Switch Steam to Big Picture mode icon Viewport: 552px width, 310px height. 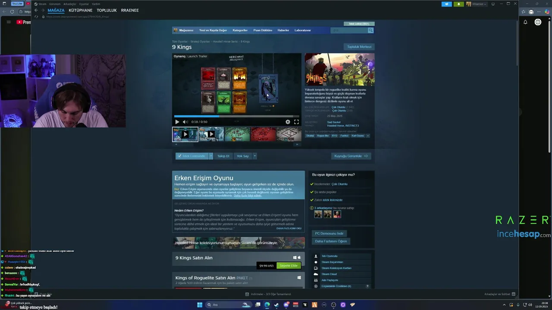click(493, 4)
